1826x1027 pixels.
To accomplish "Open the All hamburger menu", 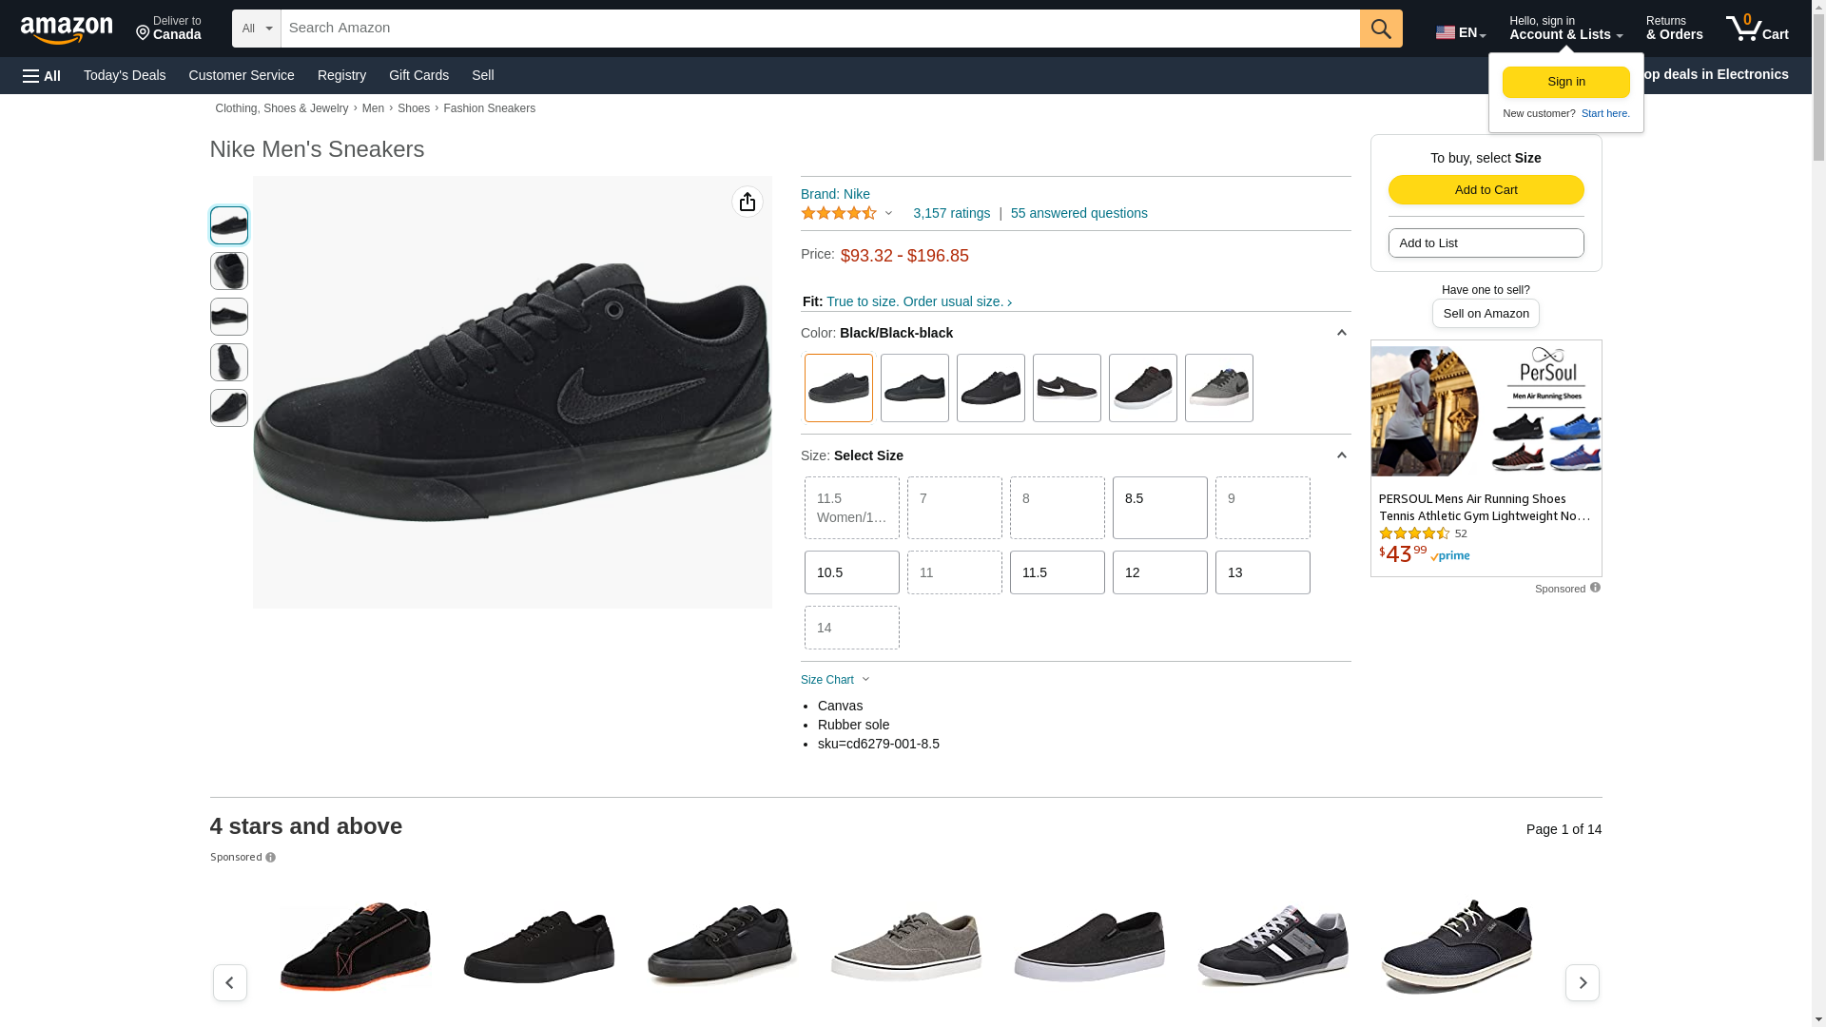I will click(x=42, y=75).
